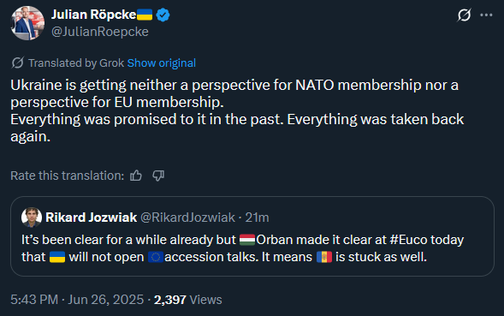Click the Grok icon beside Translated by

click(x=17, y=63)
